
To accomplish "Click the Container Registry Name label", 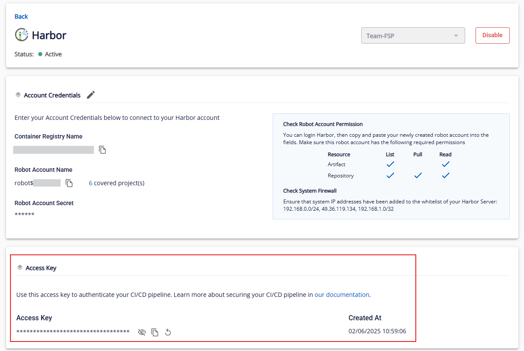I will 48,136.
